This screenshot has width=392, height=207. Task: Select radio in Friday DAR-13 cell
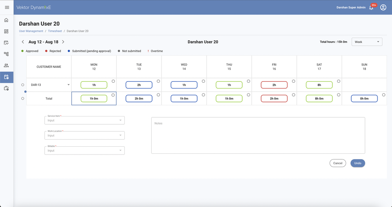point(294,81)
